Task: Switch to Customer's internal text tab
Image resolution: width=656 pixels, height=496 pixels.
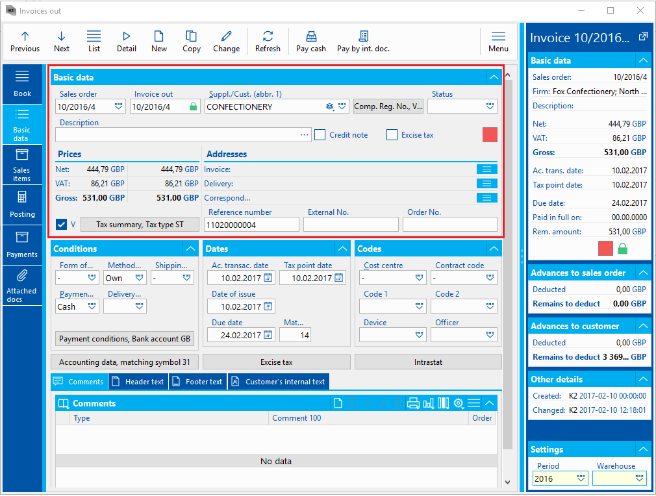Action: pos(279,382)
